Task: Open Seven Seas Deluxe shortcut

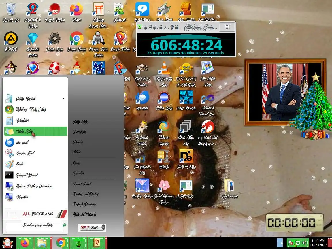Action: point(142,75)
